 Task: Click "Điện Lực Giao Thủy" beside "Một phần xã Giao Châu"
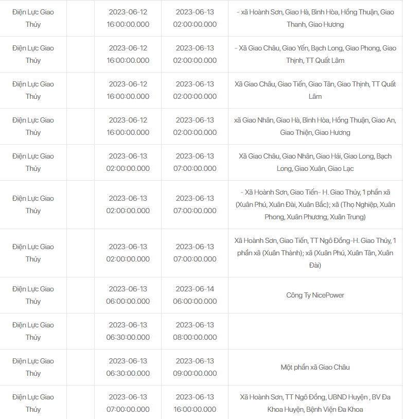tap(33, 368)
